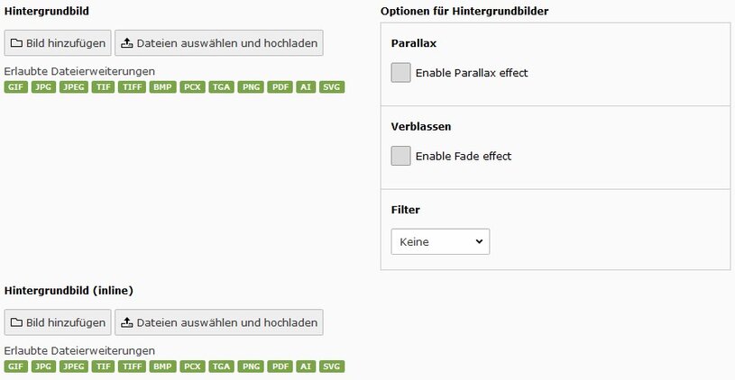The image size is (735, 380).
Task: Click the AI badge under Hintergrundbild (inline)
Action: (306, 366)
